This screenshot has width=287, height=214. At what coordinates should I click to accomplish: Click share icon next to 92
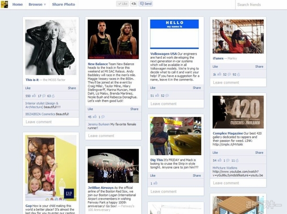pyautogui.click(x=239, y=74)
